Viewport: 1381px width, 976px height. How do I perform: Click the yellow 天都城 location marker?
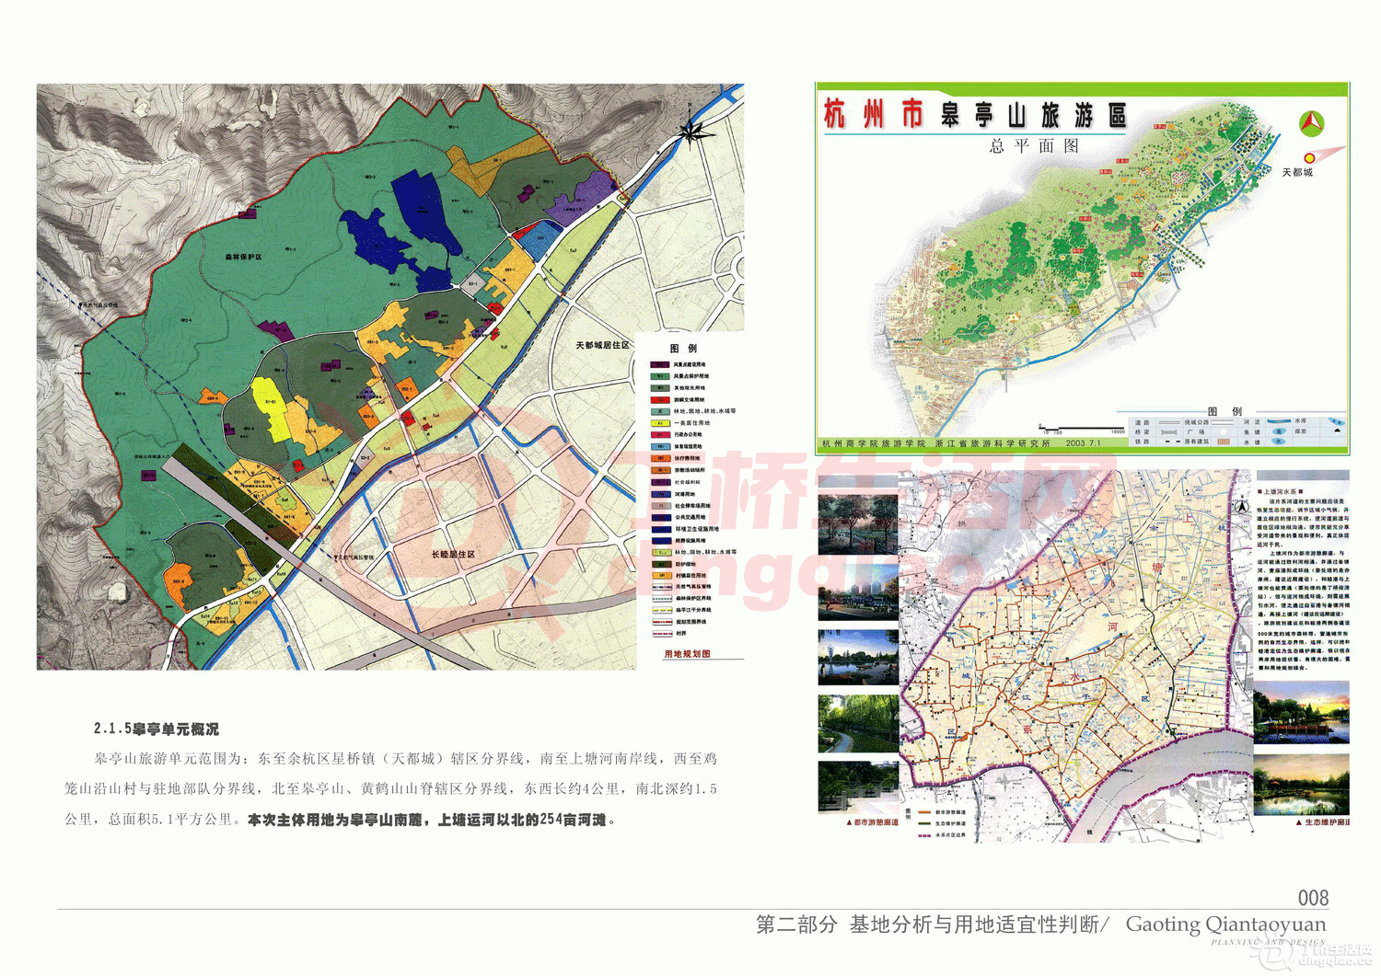[1309, 158]
